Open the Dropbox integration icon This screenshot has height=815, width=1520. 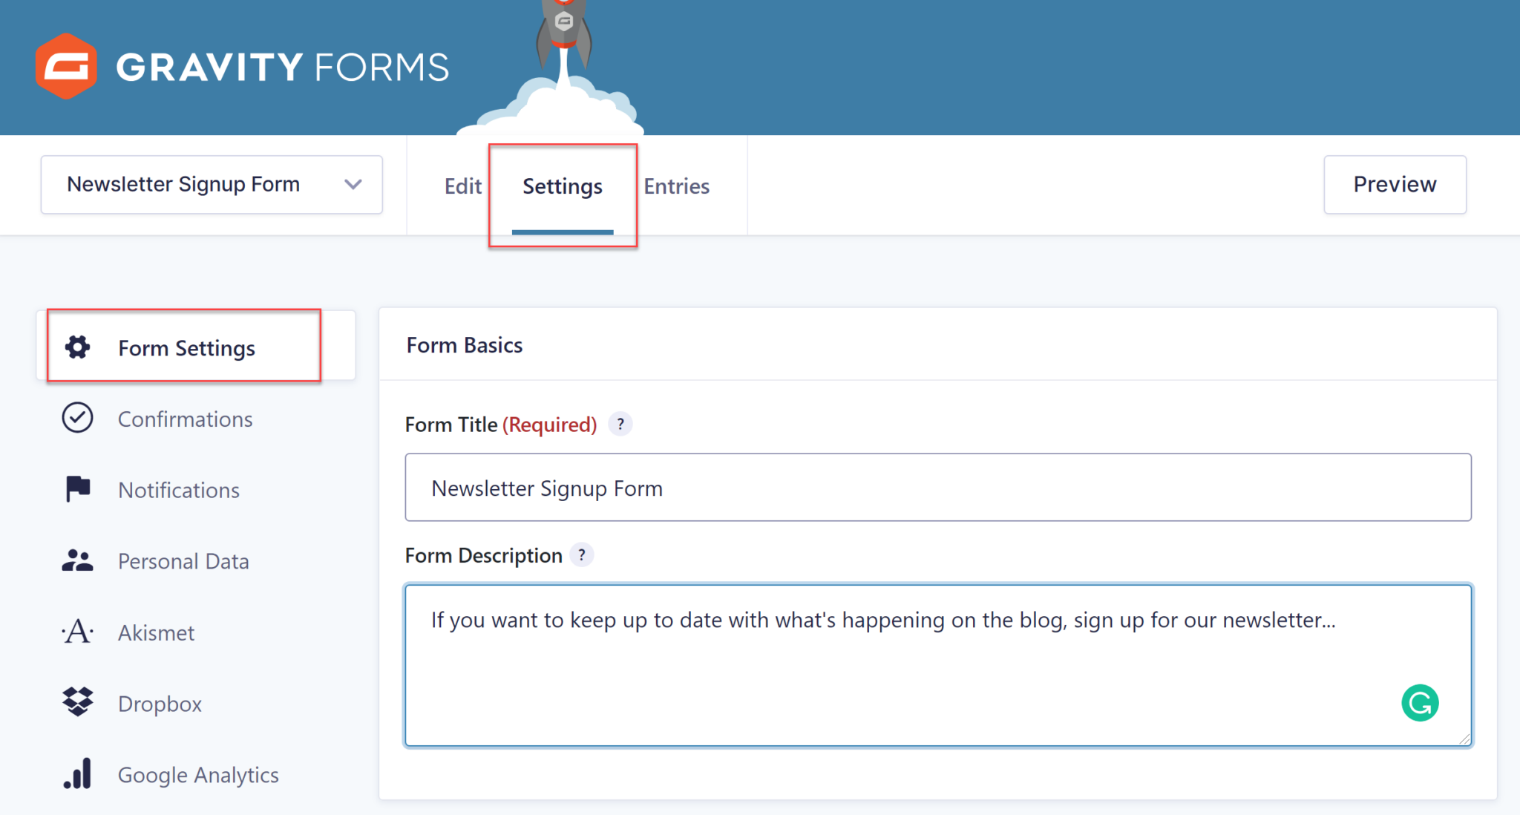tap(77, 702)
